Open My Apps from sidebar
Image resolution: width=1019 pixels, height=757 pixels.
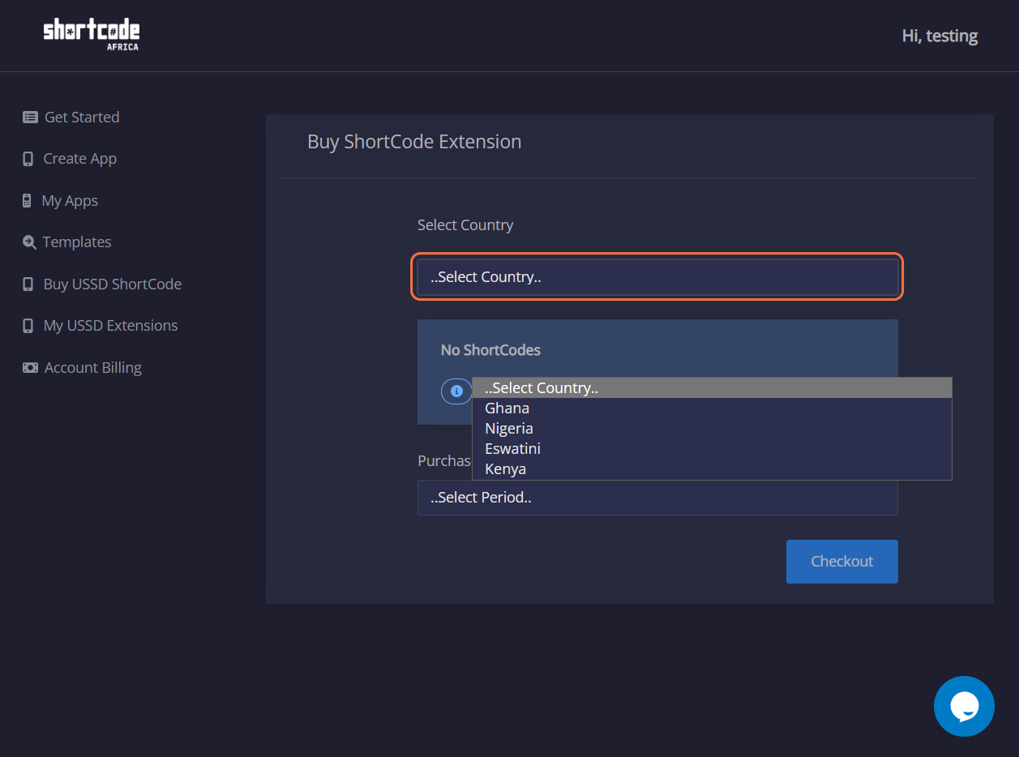[x=70, y=201]
